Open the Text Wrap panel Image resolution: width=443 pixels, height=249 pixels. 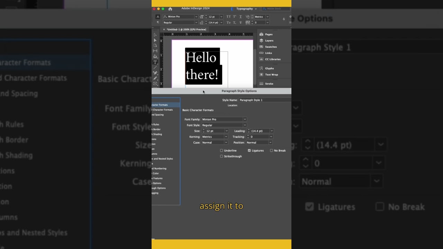tap(269, 74)
